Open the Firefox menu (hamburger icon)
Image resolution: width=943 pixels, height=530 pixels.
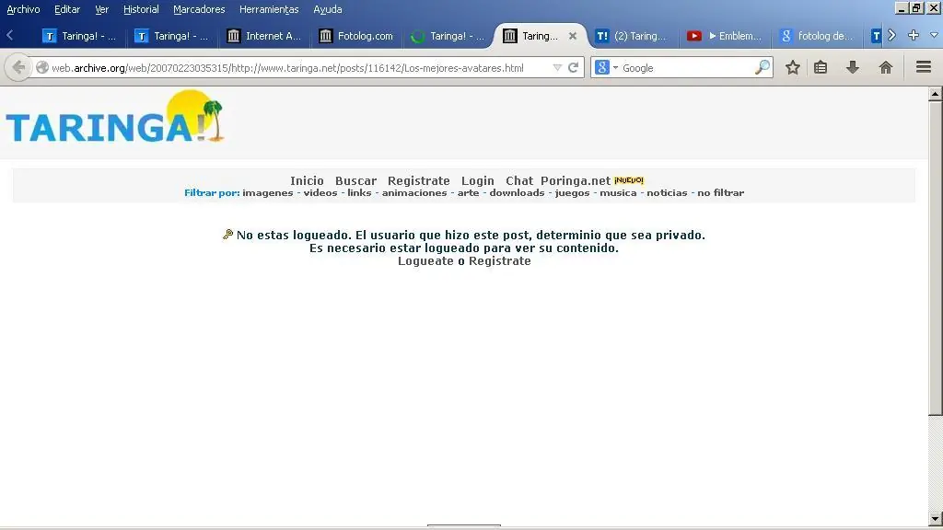pyautogui.click(x=922, y=67)
